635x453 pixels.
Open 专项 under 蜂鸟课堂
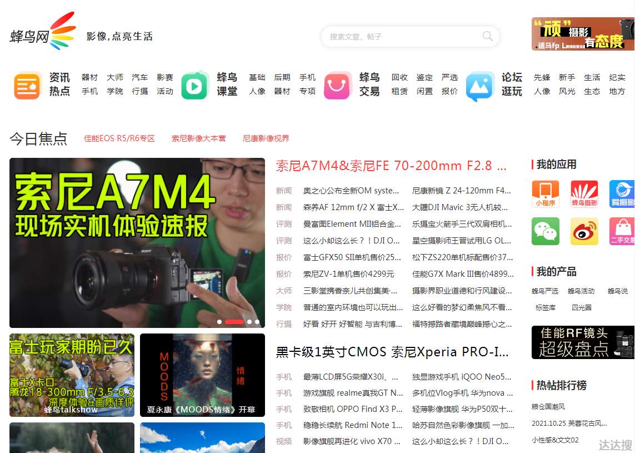[x=307, y=91]
